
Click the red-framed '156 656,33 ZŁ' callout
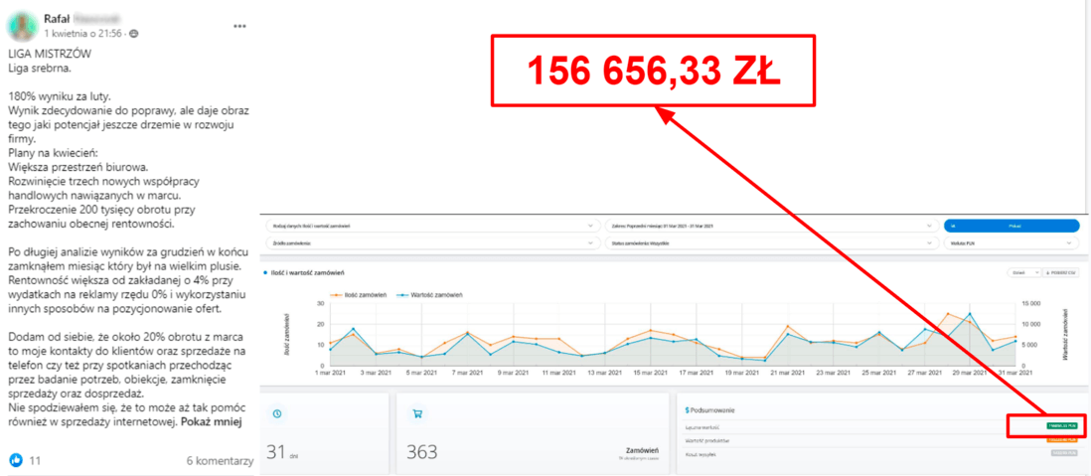[653, 70]
